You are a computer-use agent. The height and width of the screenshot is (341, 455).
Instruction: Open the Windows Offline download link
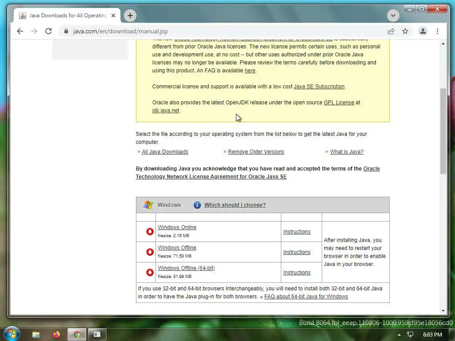(x=177, y=248)
